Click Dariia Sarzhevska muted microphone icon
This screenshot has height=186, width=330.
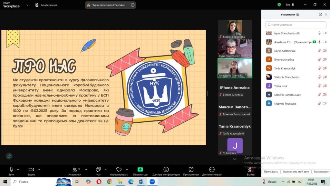click(319, 51)
